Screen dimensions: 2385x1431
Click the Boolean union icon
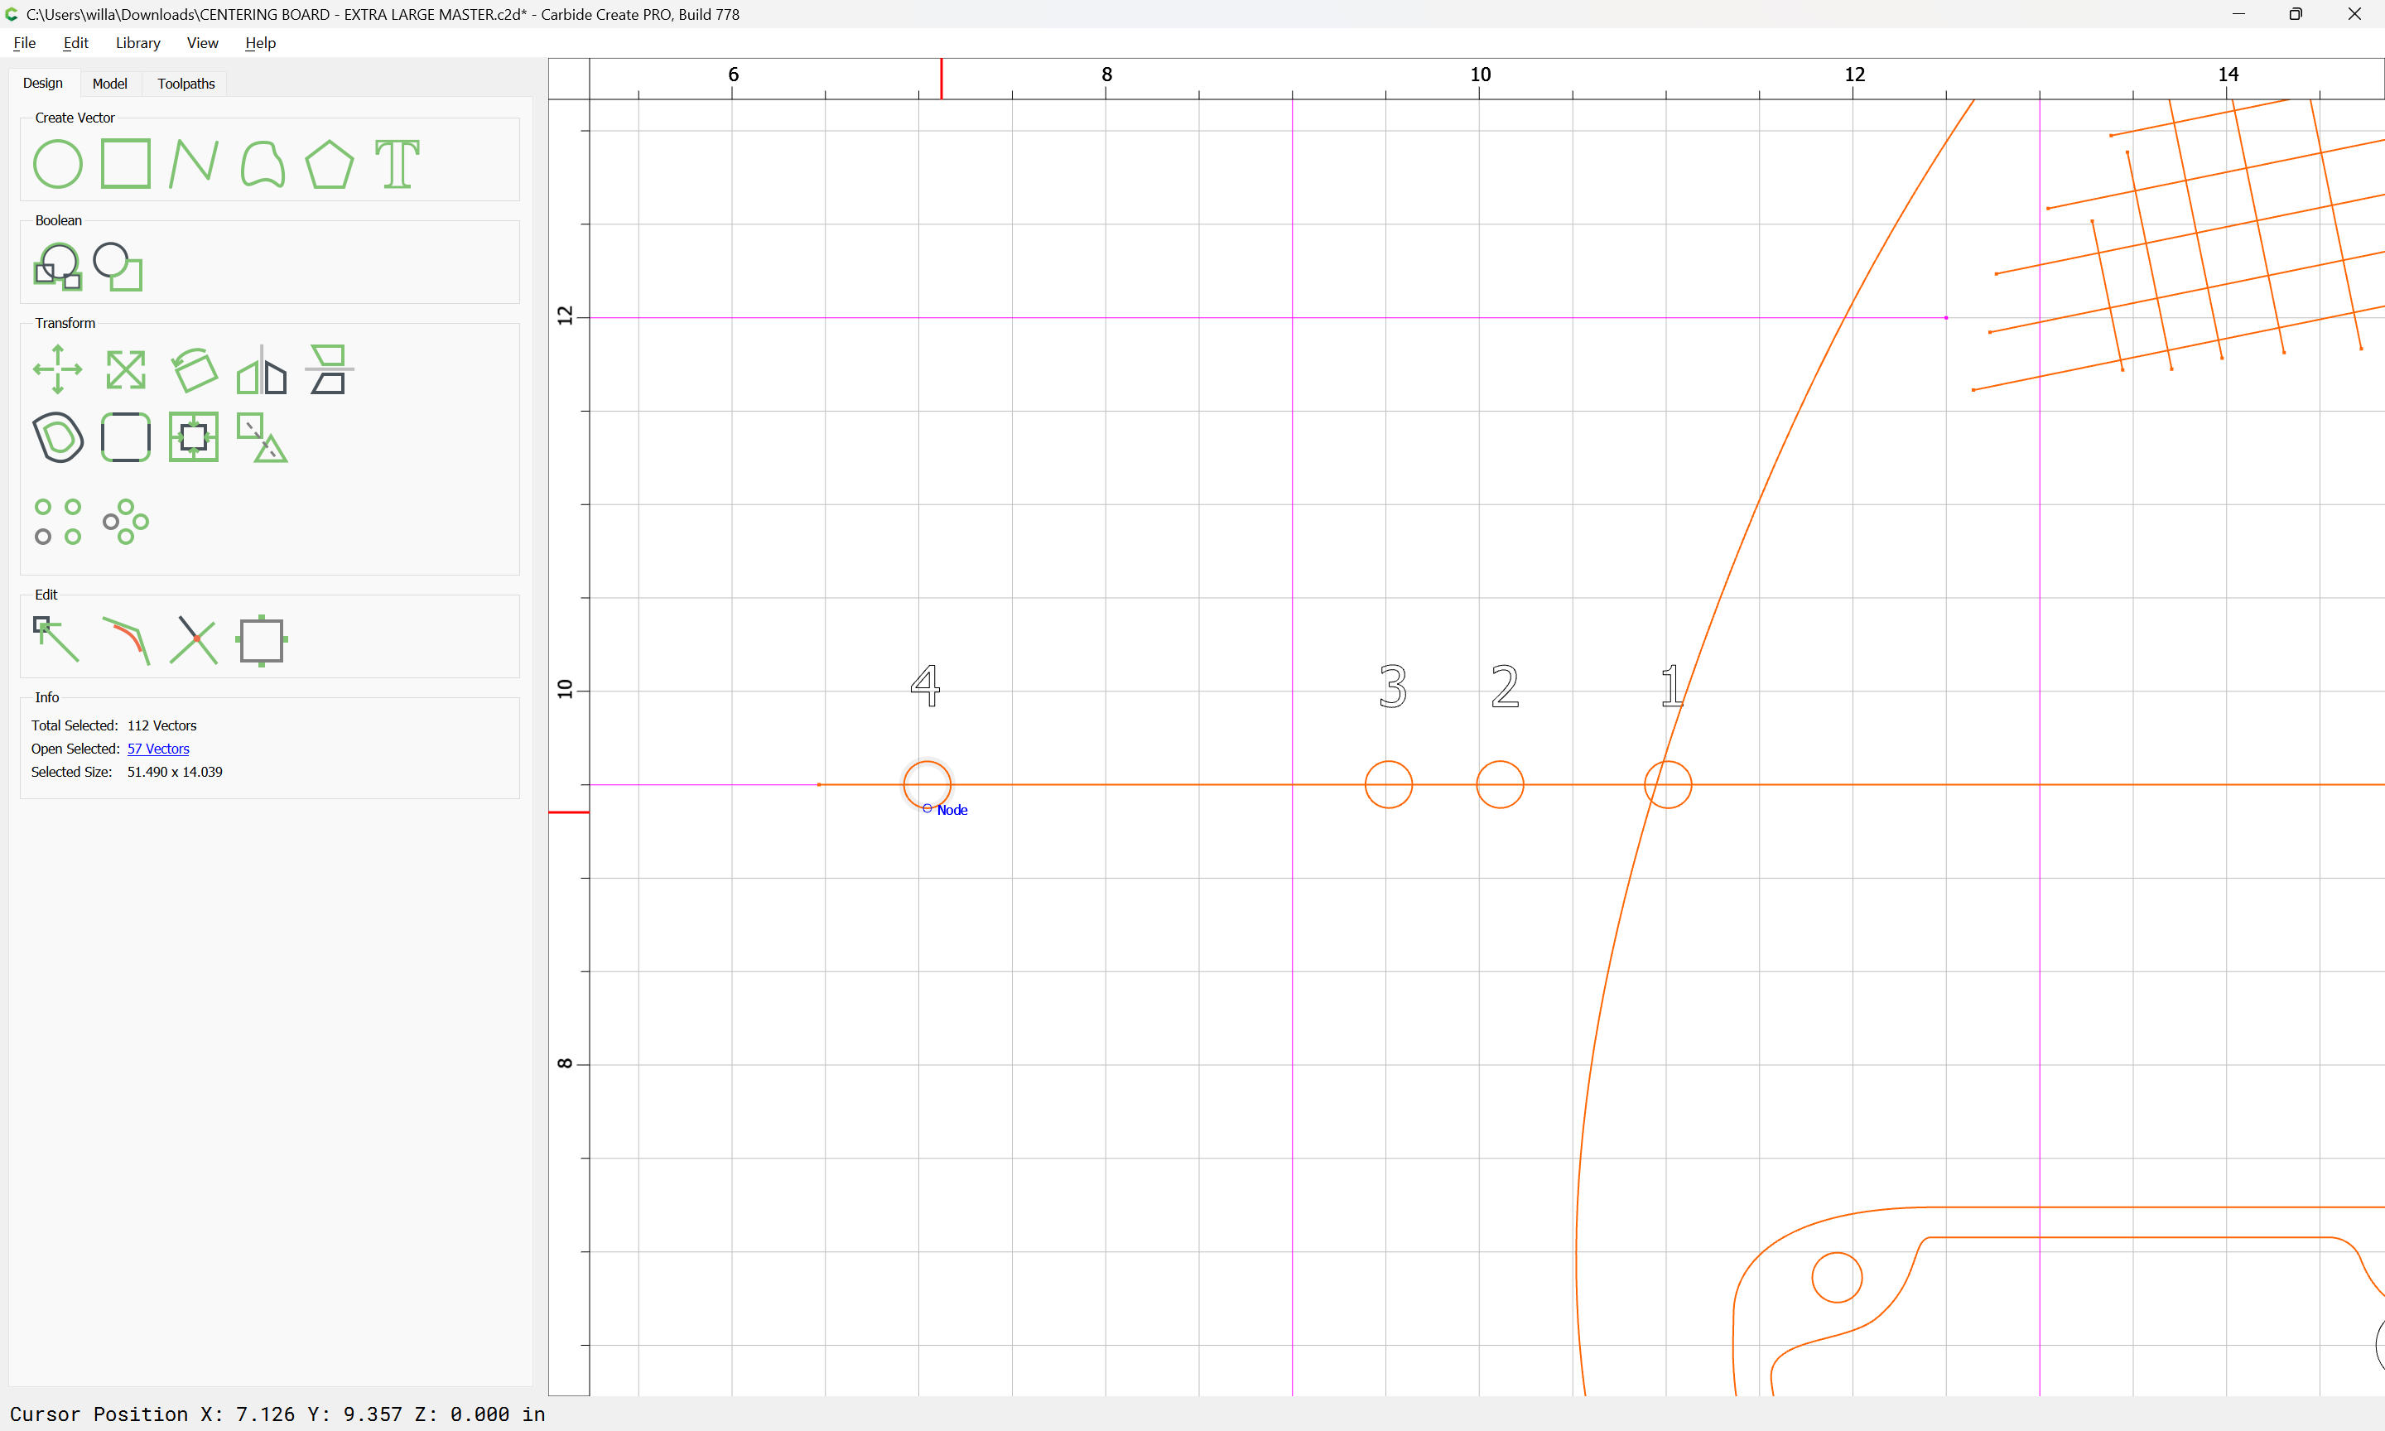pos(58,266)
